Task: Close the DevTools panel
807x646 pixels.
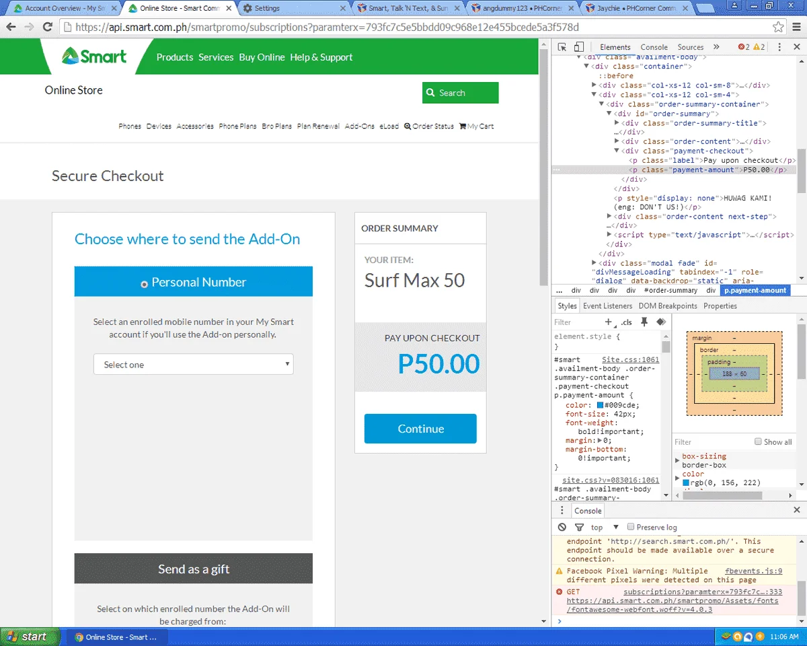Action: [x=797, y=47]
